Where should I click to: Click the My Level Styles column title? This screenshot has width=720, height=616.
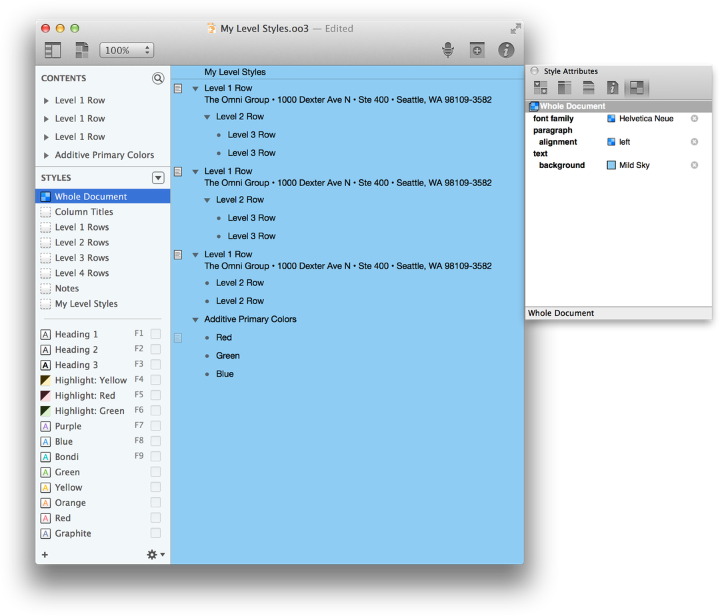click(x=235, y=72)
